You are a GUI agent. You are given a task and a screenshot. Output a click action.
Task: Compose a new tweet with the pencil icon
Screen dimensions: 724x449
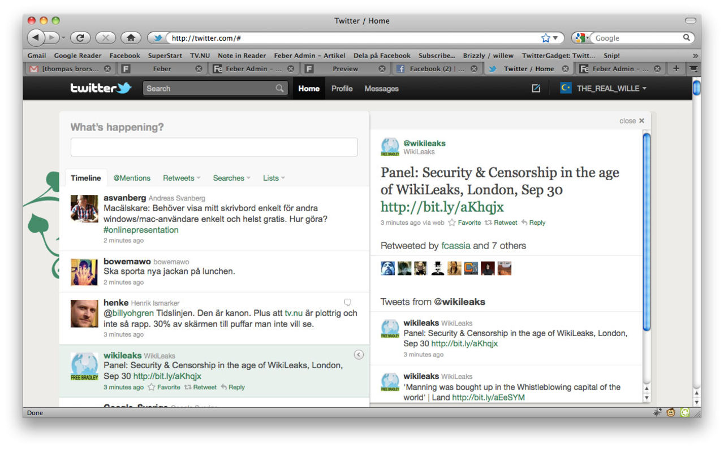point(536,88)
